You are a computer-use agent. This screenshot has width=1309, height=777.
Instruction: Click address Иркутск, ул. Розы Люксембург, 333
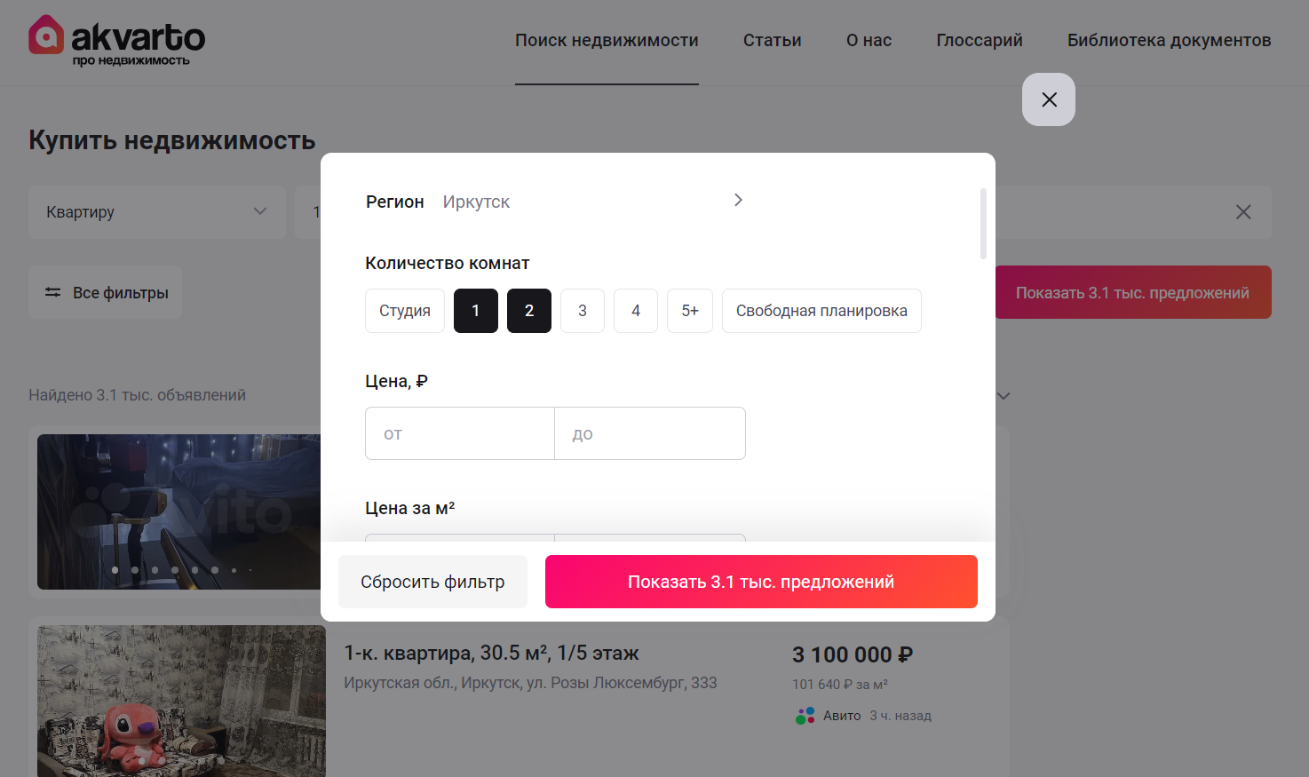[530, 683]
